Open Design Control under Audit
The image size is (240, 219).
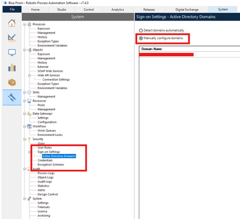(48, 194)
